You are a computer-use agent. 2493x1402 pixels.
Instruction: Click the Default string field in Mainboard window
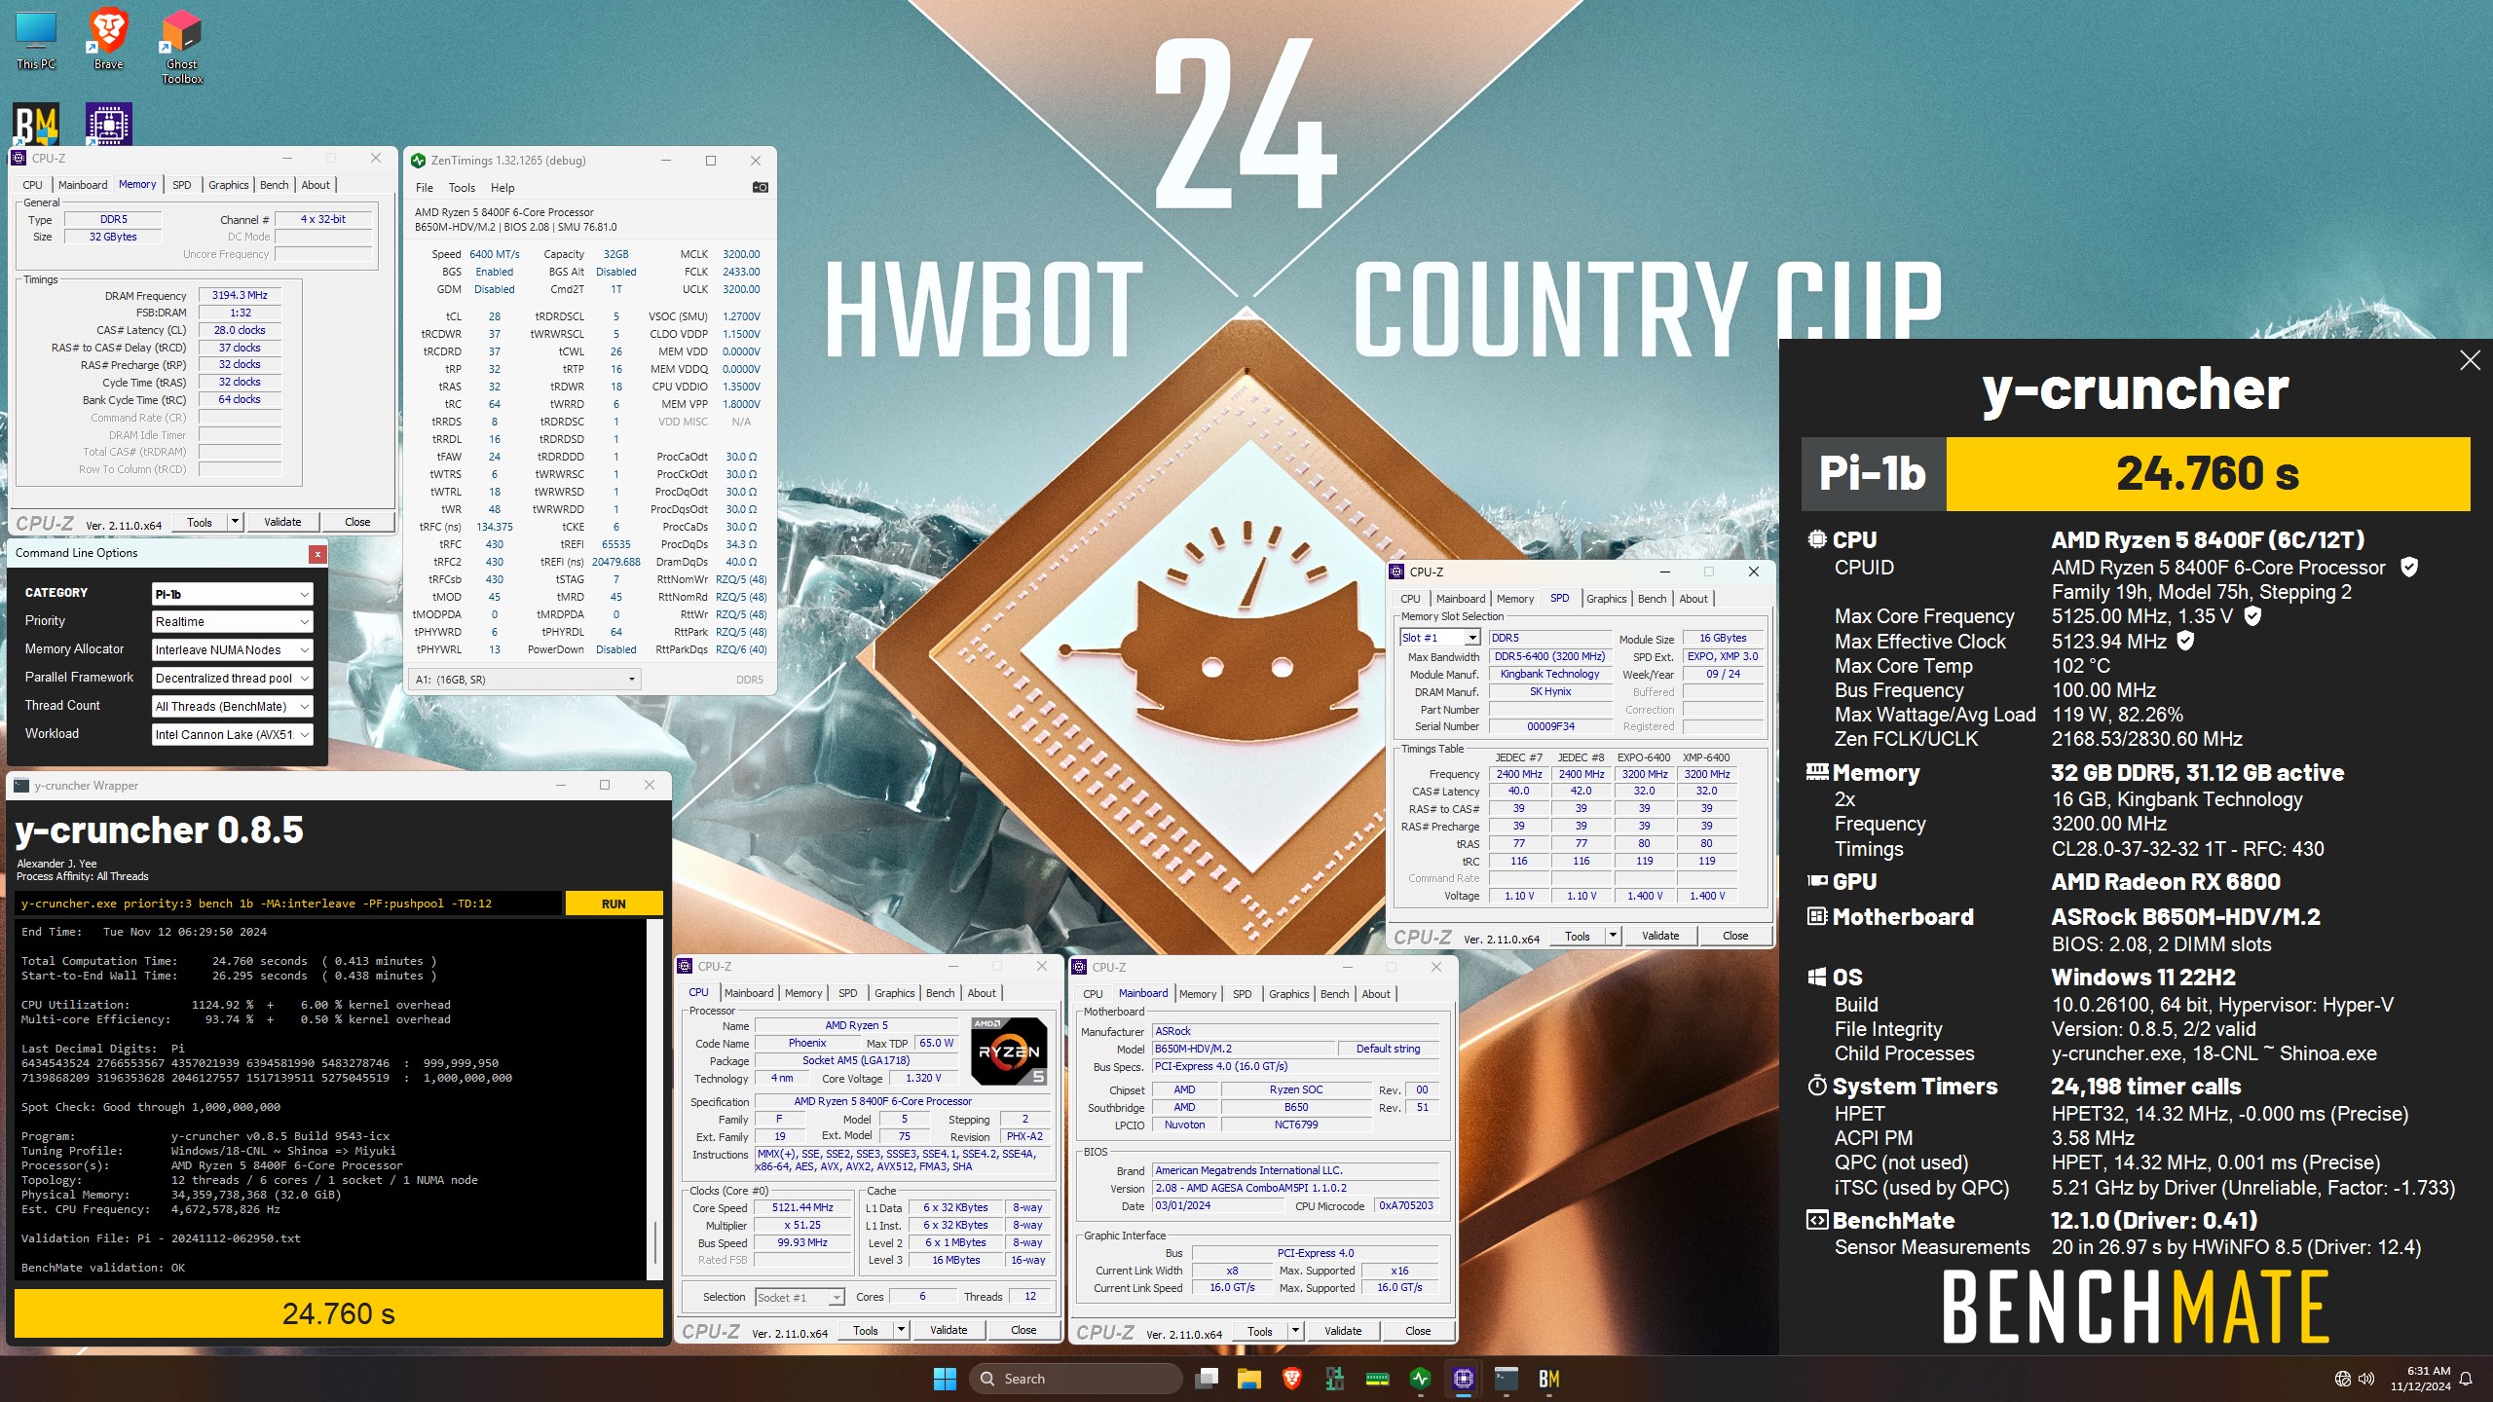pyautogui.click(x=1389, y=1050)
